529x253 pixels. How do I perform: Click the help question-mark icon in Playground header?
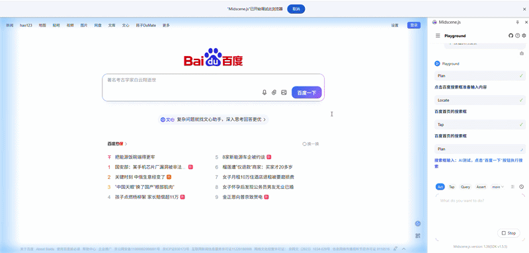point(518,36)
